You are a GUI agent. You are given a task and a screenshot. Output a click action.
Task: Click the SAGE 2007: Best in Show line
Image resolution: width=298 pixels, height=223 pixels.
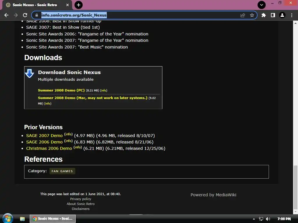pyautogui.click(x=63, y=27)
